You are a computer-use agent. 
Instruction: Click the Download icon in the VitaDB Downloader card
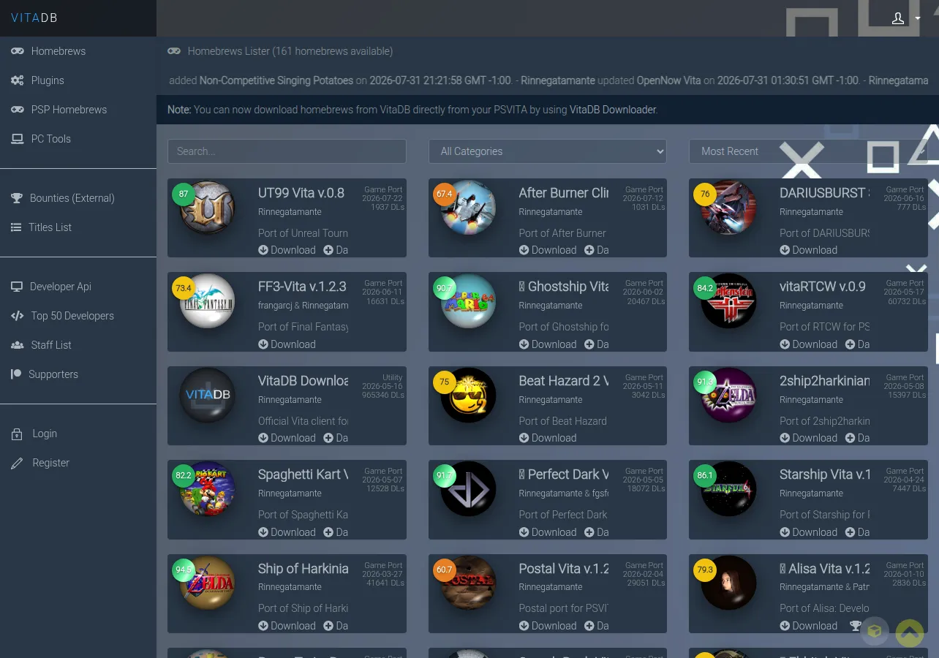pyautogui.click(x=263, y=438)
